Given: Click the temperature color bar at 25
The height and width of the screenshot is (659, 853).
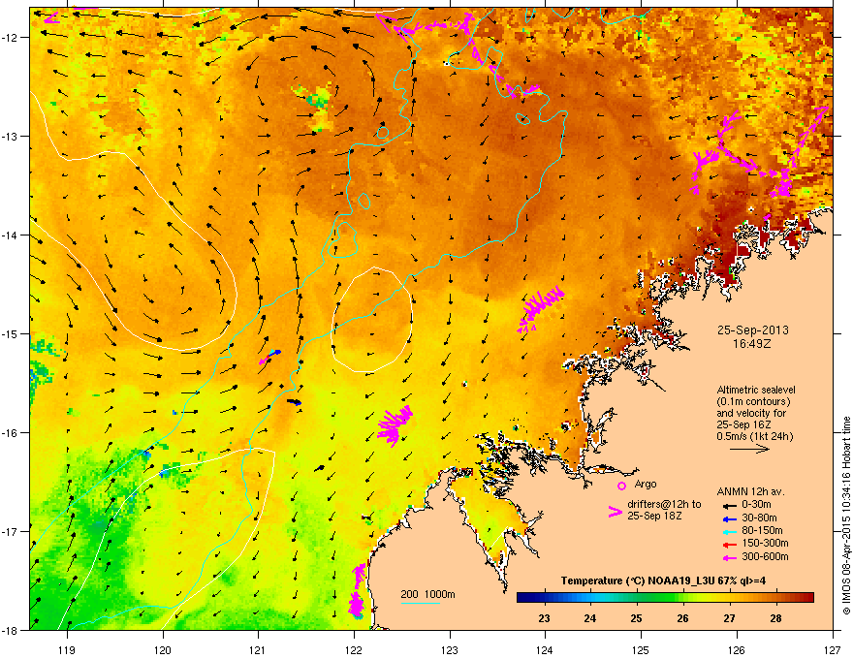Looking at the screenshot, I should (x=637, y=597).
